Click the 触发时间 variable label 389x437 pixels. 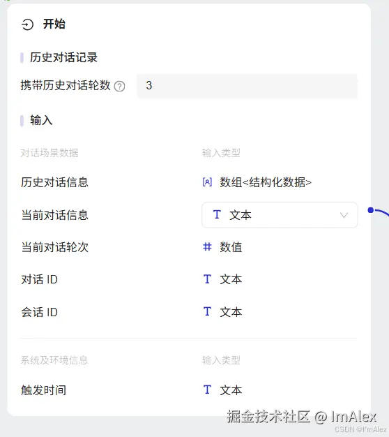pyautogui.click(x=44, y=390)
